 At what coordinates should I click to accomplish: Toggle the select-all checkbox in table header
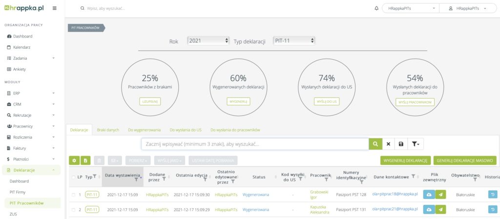pyautogui.click(x=74, y=177)
